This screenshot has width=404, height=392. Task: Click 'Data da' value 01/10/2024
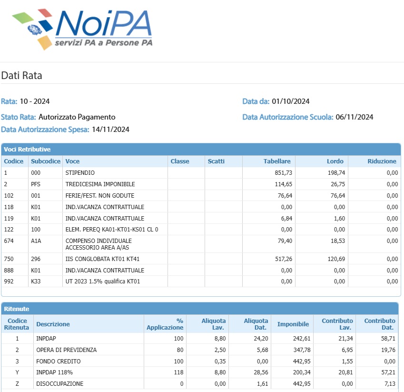[x=291, y=101]
